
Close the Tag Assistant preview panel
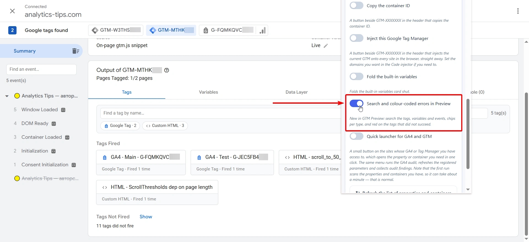(12, 11)
